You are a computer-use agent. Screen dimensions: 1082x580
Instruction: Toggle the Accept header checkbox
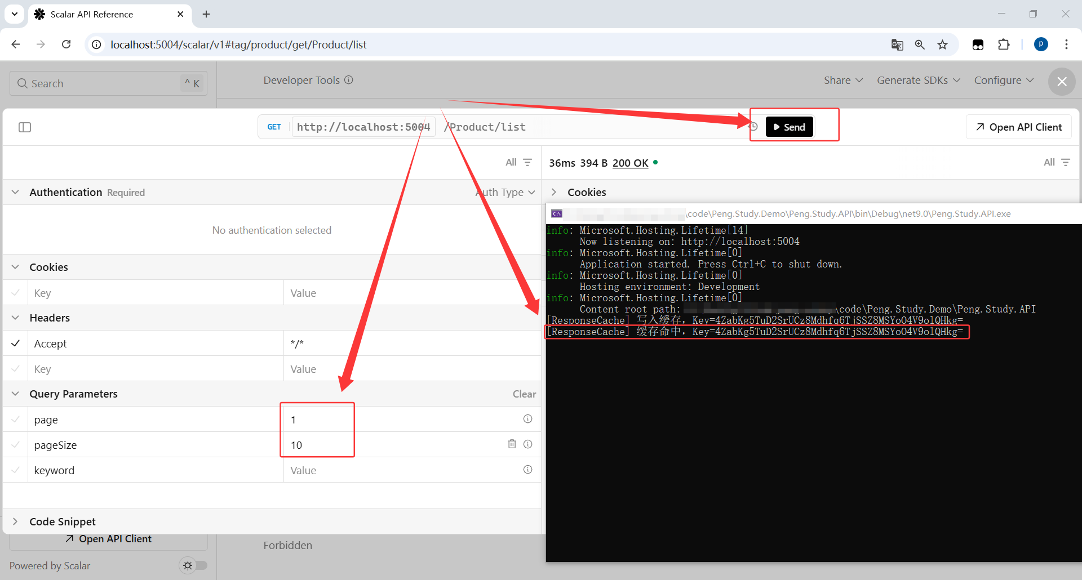tap(15, 343)
